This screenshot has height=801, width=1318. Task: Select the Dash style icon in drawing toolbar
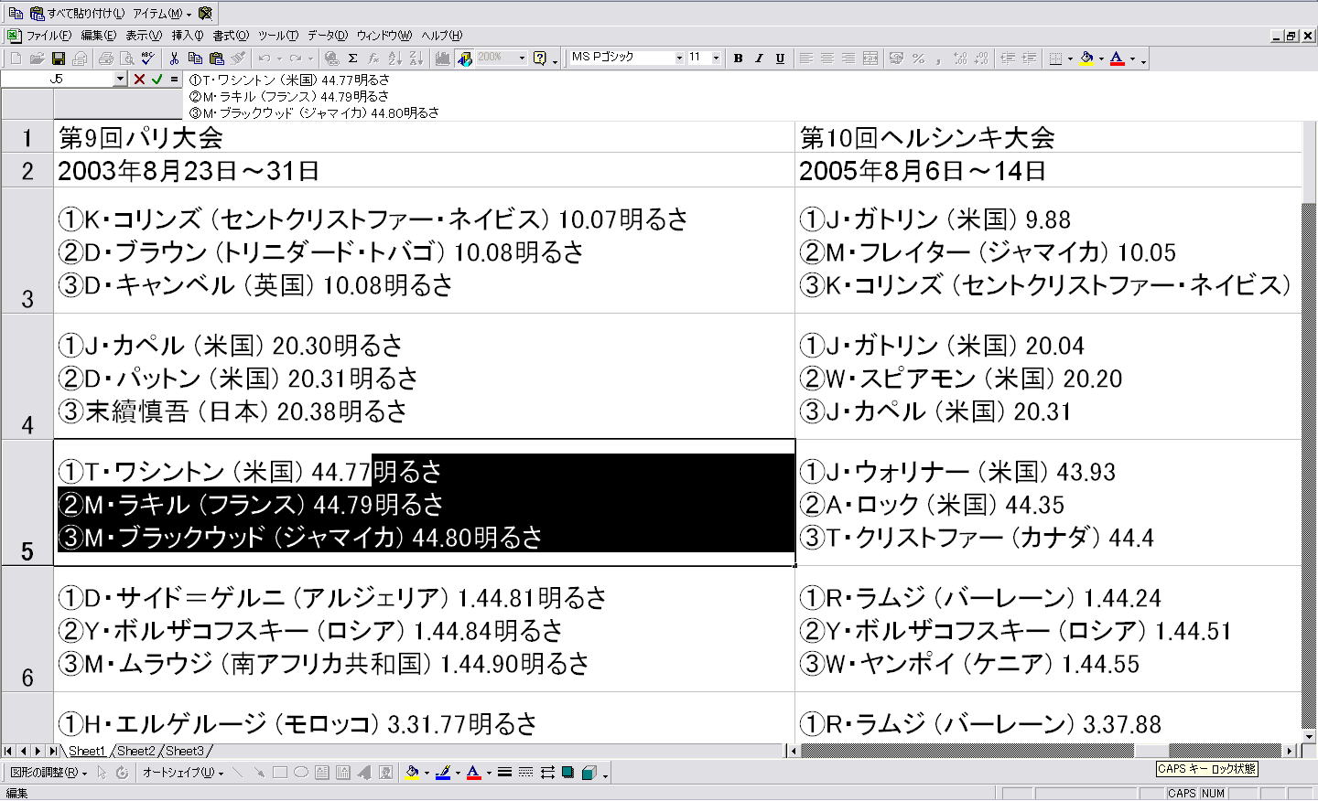526,773
